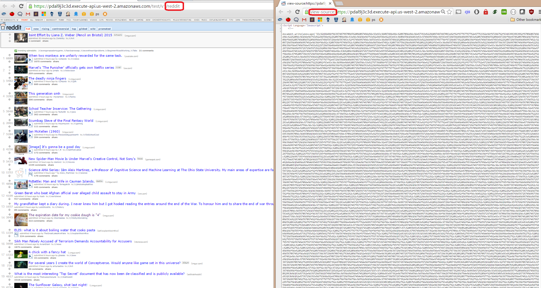The width and height of the screenshot is (541, 288).
Task: Open the blue octopus bookmark in left window
Action: pyautogui.click(x=76, y=14)
